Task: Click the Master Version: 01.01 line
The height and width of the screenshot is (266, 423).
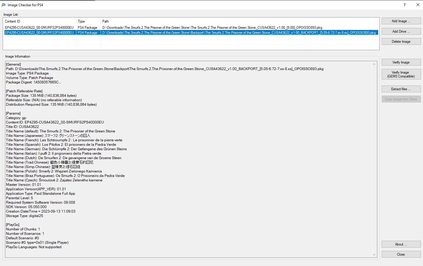Action: click(x=23, y=185)
